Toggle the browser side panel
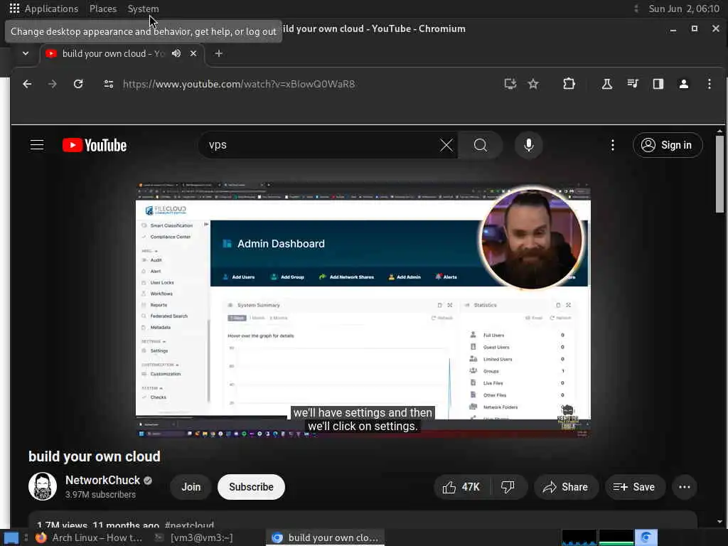 point(658,84)
